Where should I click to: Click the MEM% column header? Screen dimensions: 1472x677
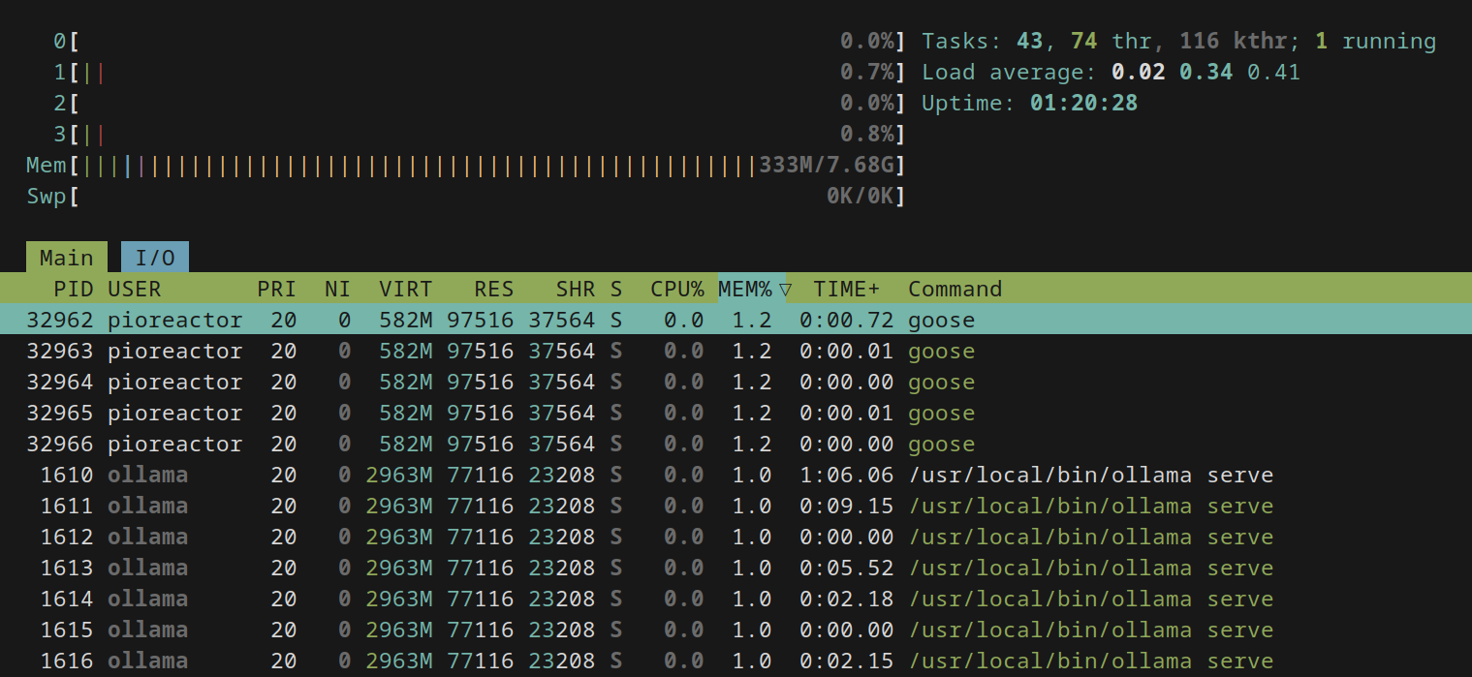(744, 289)
